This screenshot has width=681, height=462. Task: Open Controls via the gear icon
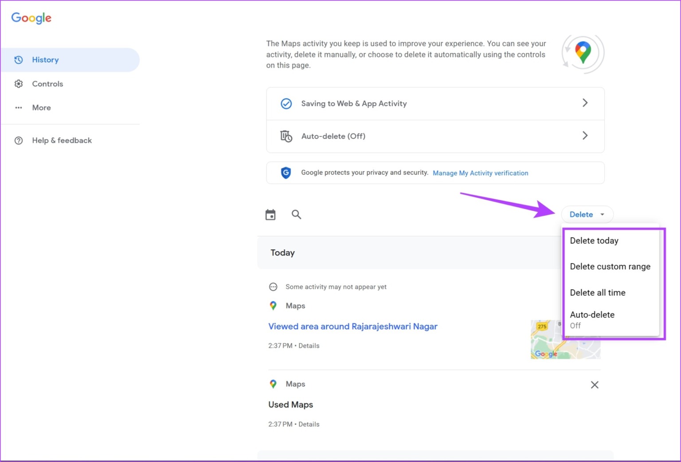[19, 84]
